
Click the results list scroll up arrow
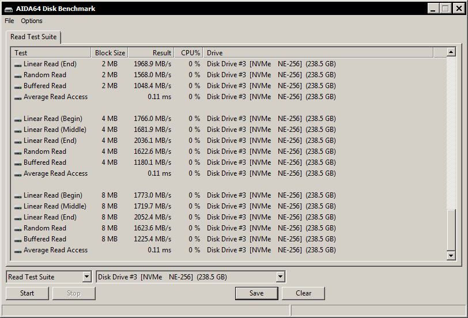click(451, 53)
